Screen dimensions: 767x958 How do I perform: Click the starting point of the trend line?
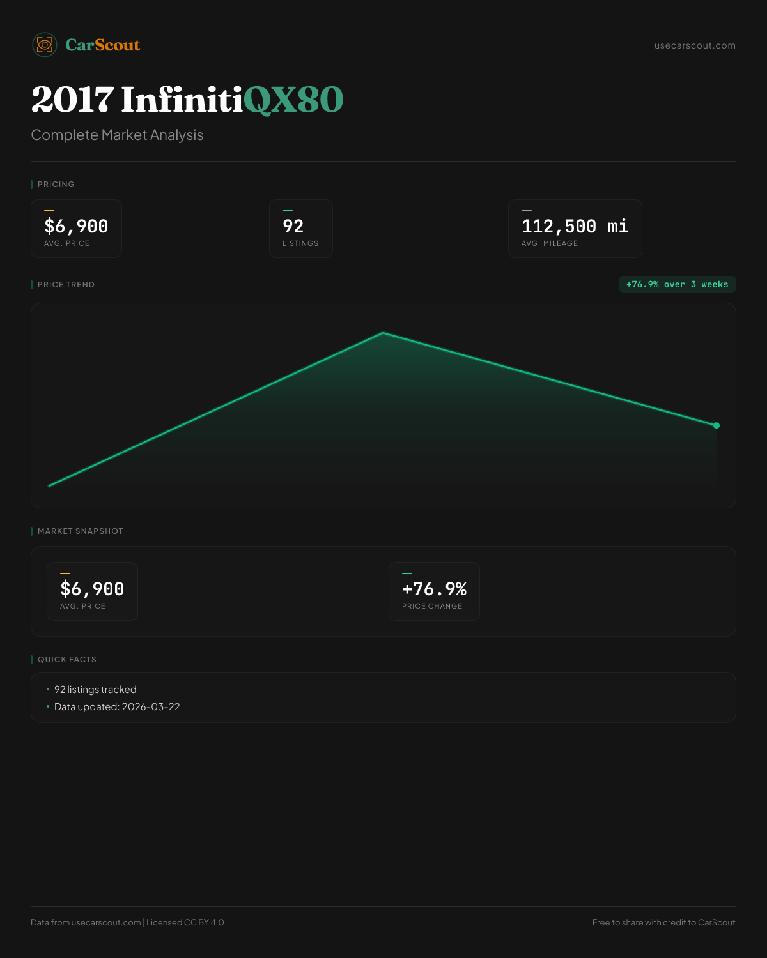point(50,485)
